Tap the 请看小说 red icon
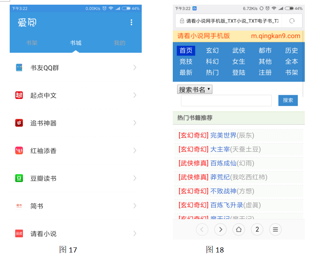Image resolution: width=311 pixels, height=254 pixels. pyautogui.click(x=19, y=233)
